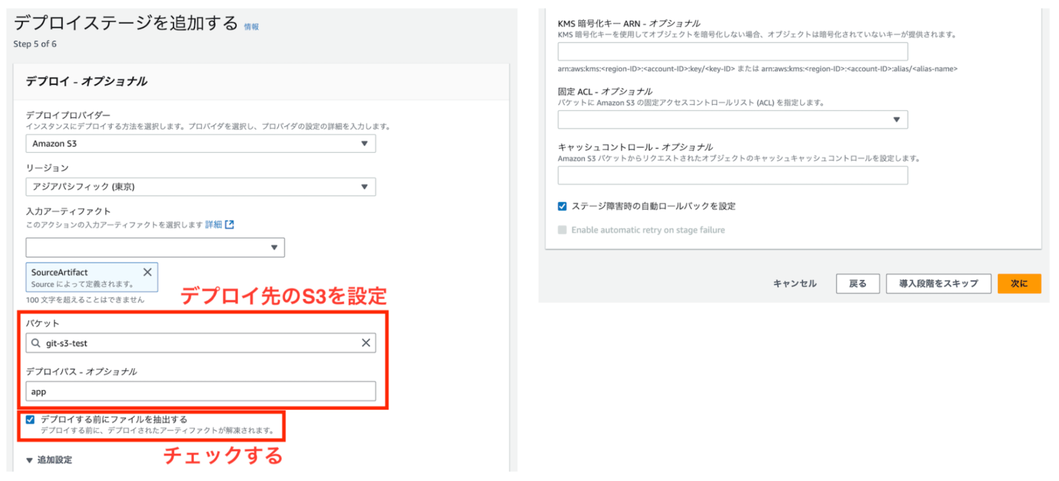
Task: Click the 次に button
Action: (x=1019, y=284)
